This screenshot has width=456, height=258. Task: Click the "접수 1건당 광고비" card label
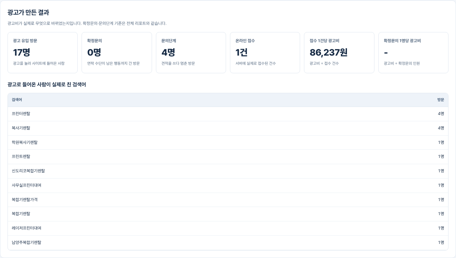(x=324, y=41)
